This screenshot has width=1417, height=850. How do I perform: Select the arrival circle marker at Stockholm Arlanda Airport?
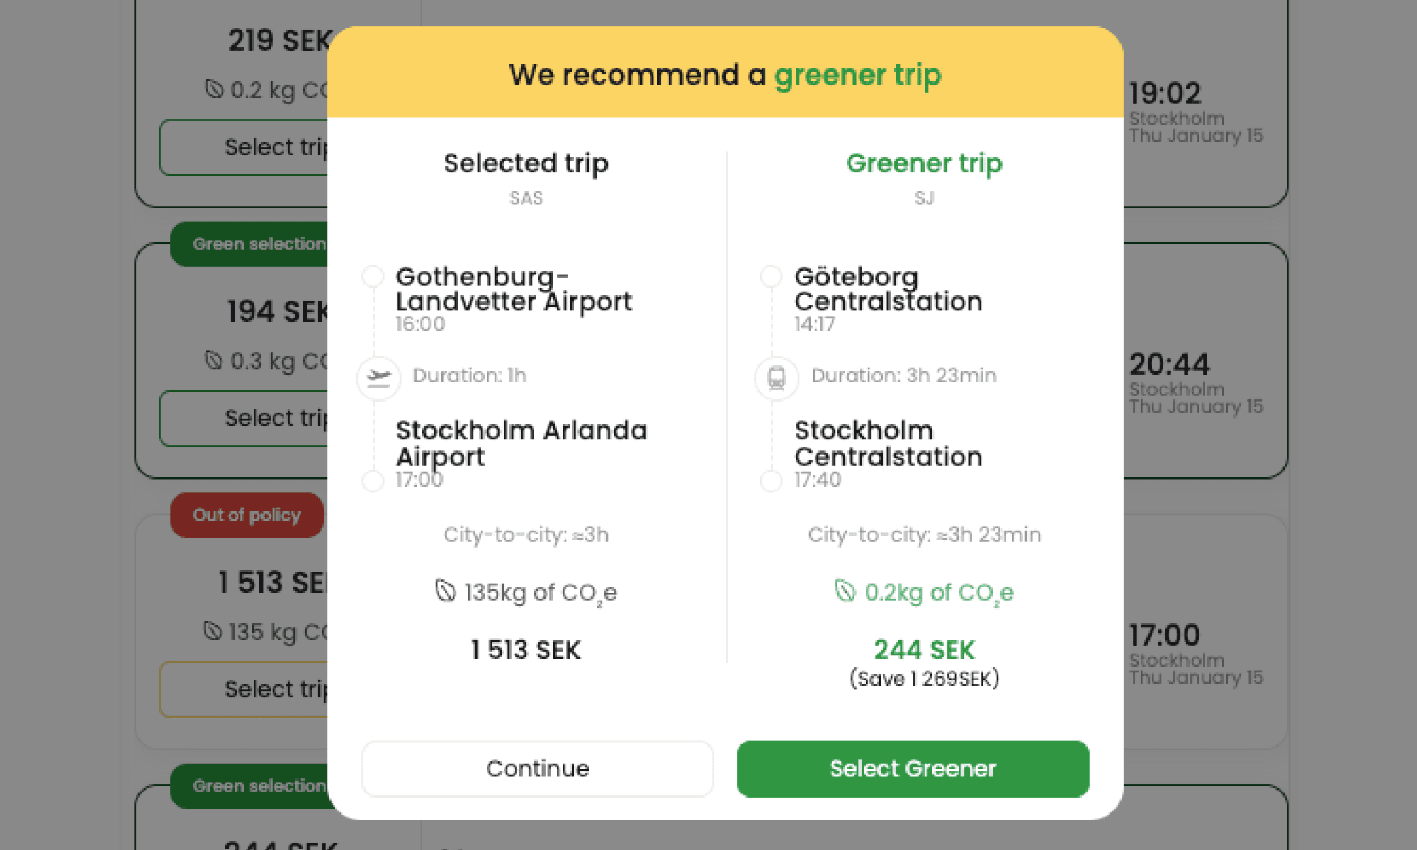click(x=372, y=480)
